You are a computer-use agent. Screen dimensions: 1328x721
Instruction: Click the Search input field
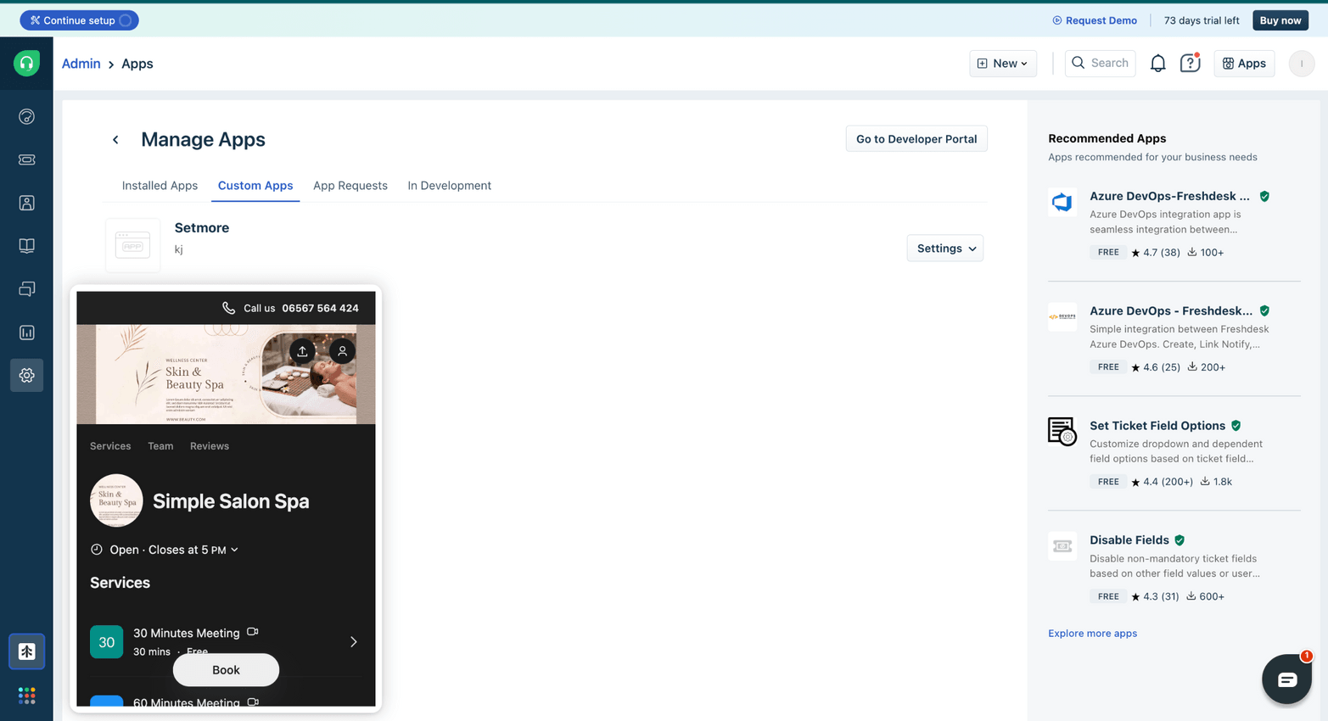point(1100,64)
